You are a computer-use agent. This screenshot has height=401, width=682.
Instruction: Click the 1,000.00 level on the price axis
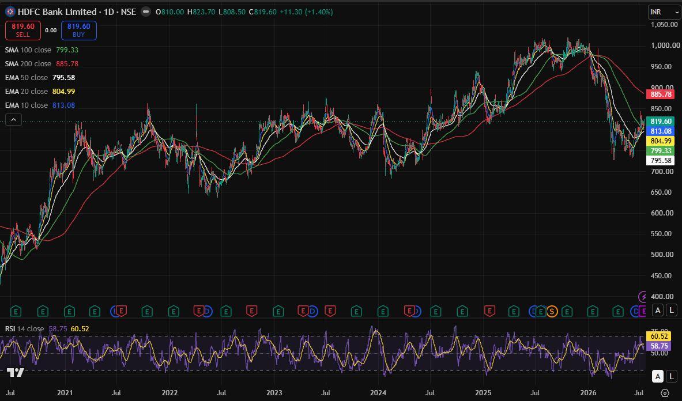tap(665, 46)
